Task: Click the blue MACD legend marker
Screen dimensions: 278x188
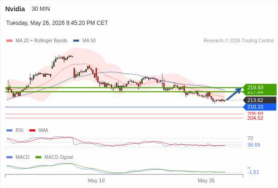Action: pos(9,157)
